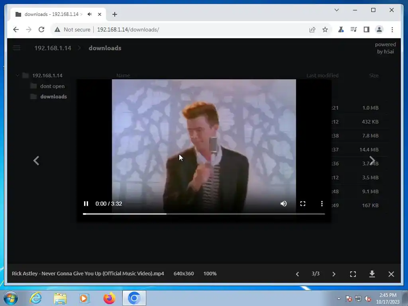Image resolution: width=408 pixels, height=306 pixels.
Task: Seek on the video progress bar
Action: 204,214
